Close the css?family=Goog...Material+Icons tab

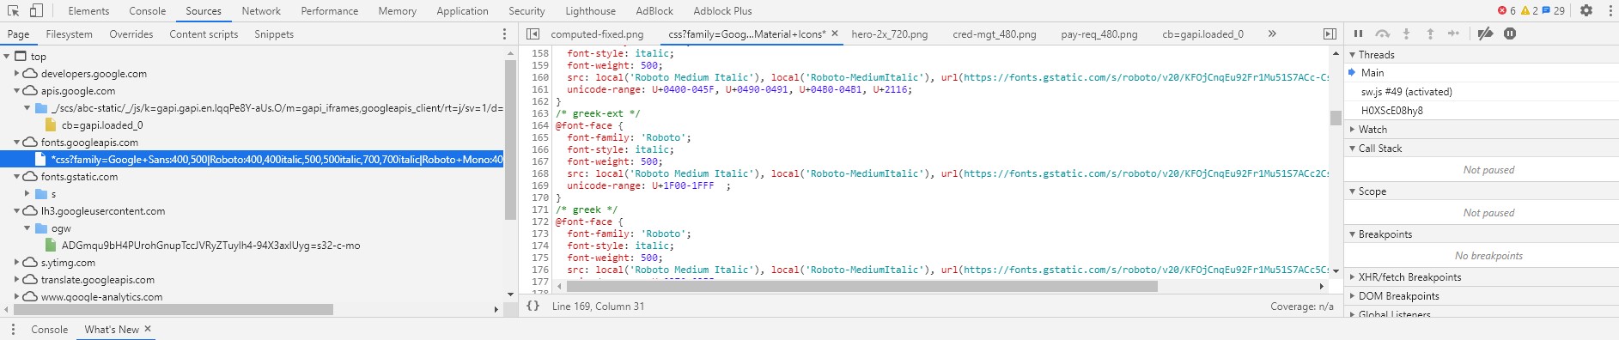pos(834,33)
